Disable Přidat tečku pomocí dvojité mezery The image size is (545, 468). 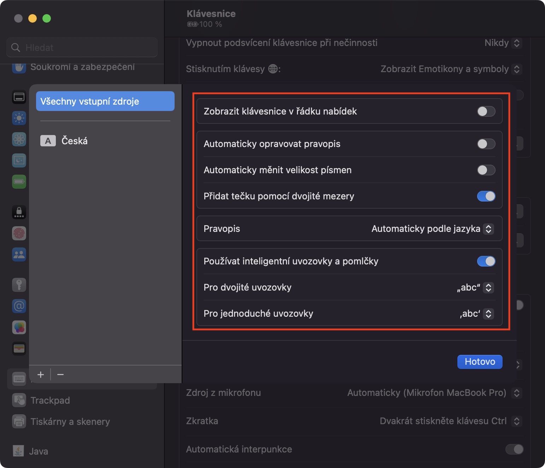point(486,196)
